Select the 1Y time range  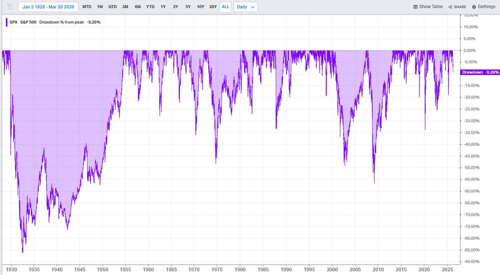(163, 7)
